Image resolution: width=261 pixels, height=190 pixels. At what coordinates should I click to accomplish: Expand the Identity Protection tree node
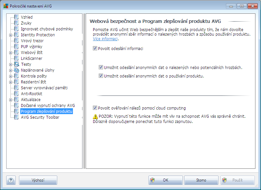(11, 35)
